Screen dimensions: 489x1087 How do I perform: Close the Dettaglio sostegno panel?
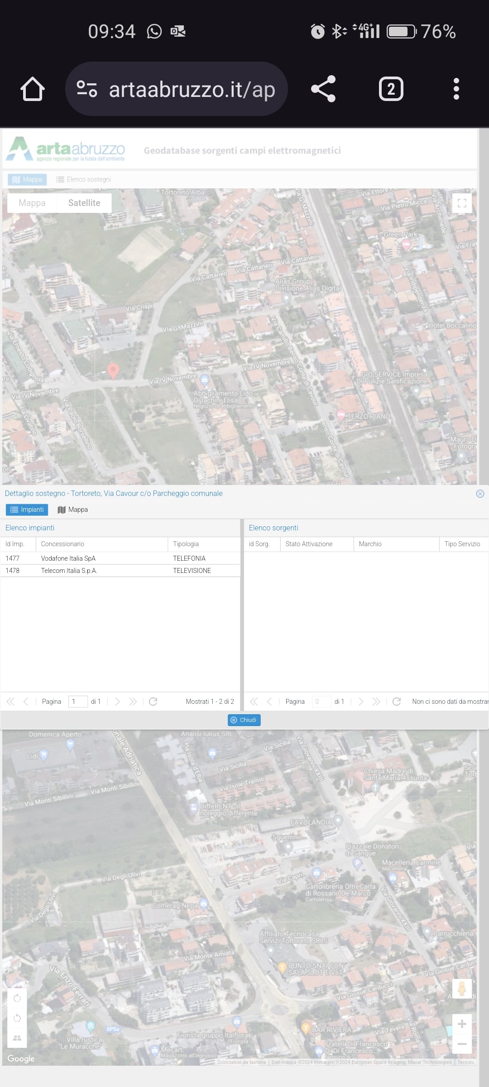[x=480, y=494]
